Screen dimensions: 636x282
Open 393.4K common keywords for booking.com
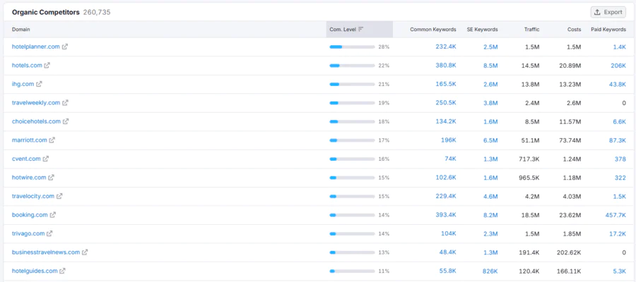(x=446, y=215)
